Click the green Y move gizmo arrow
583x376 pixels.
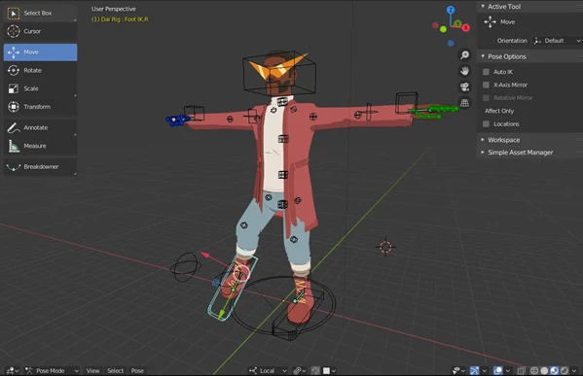click(x=222, y=314)
